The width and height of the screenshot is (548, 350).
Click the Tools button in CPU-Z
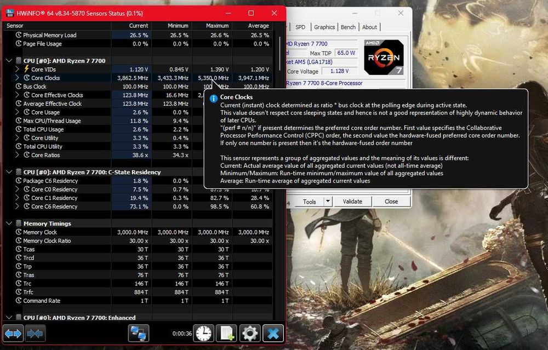tap(309, 202)
